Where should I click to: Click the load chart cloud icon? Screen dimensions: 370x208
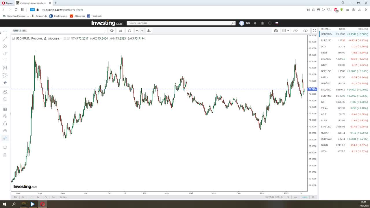tap(296, 31)
